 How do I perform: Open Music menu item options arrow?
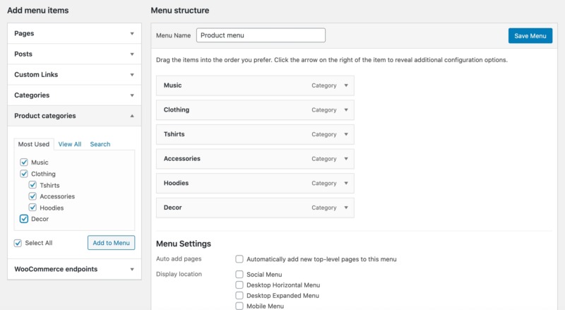(x=345, y=85)
